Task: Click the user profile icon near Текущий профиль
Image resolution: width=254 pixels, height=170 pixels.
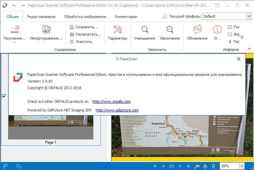Action: pos(165,16)
